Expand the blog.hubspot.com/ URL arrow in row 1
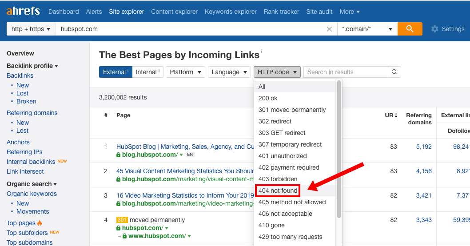Image resolution: width=470 pixels, height=246 pixels. (181, 155)
